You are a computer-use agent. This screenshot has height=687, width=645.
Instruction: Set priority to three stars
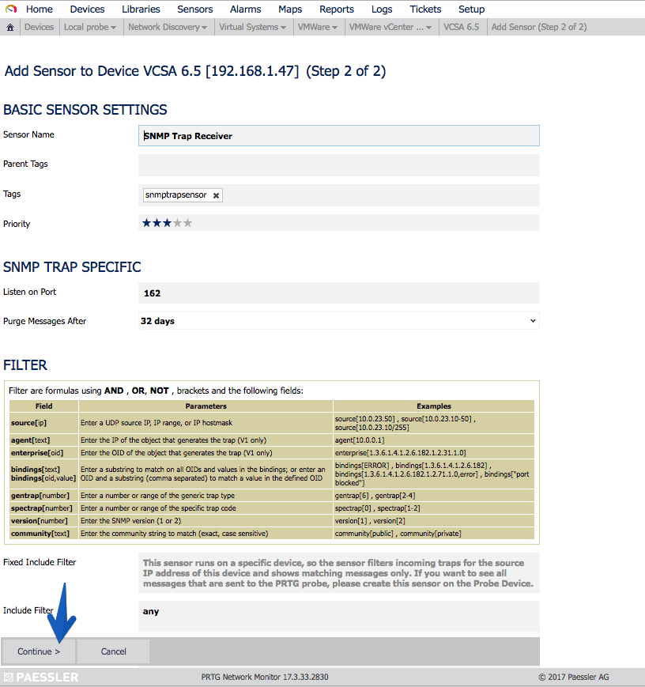(x=167, y=223)
